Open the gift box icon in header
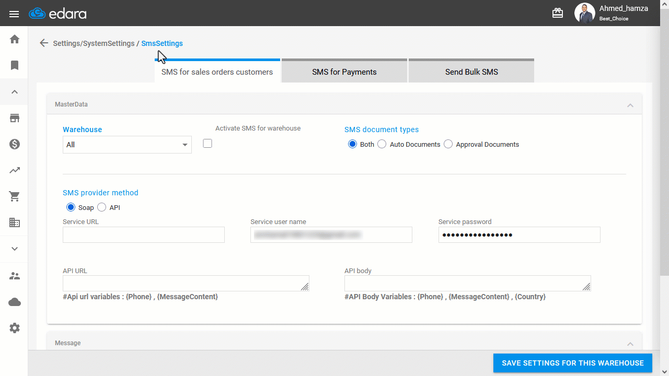Image resolution: width=669 pixels, height=376 pixels. coord(558,13)
